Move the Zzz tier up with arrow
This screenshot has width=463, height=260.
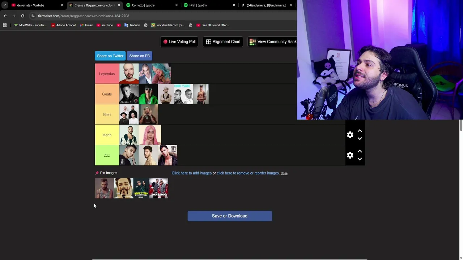click(x=360, y=151)
